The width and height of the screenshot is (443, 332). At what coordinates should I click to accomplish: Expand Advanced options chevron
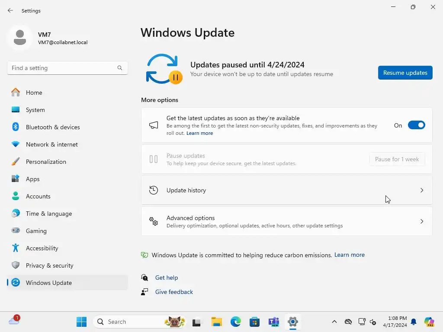422,221
